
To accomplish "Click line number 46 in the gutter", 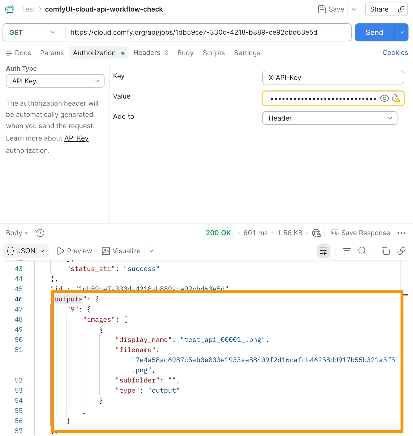I will click(x=19, y=299).
